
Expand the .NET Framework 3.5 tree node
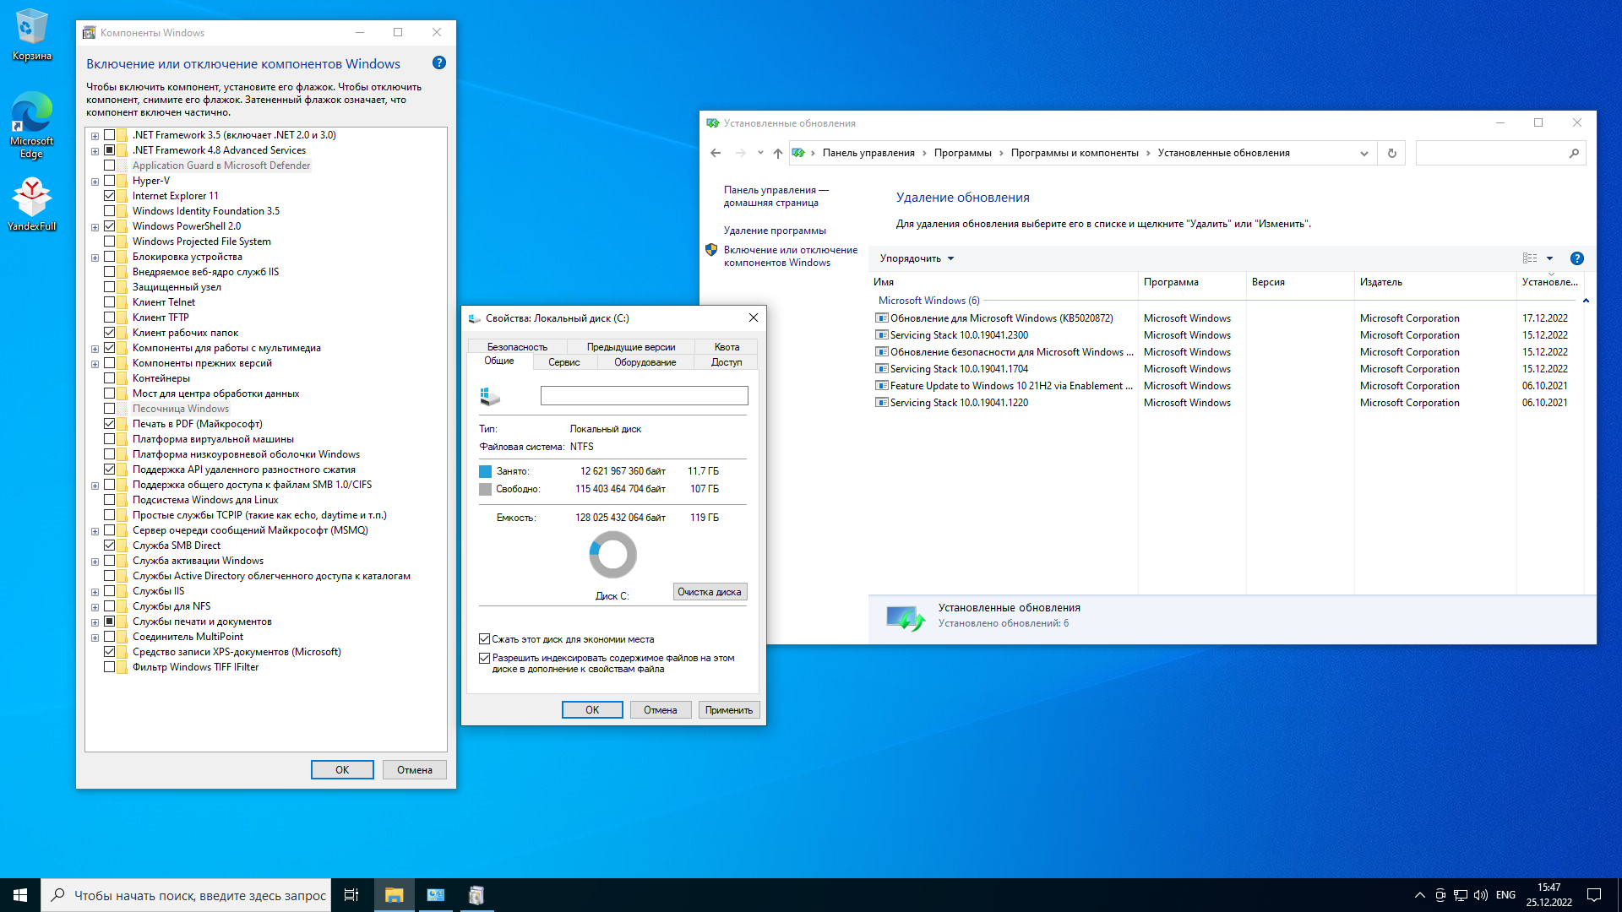95,136
